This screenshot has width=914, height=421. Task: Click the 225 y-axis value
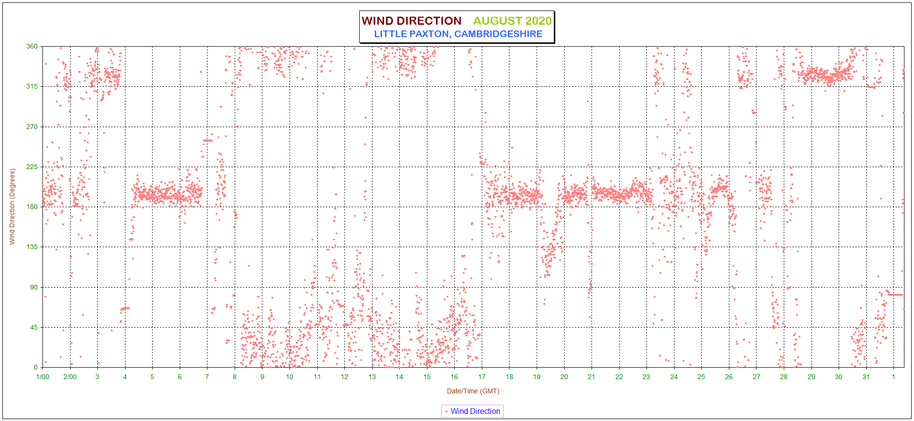coord(31,167)
